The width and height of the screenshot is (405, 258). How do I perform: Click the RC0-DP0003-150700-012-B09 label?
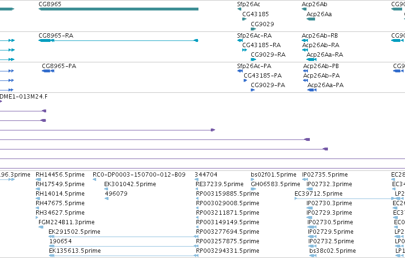point(139,175)
